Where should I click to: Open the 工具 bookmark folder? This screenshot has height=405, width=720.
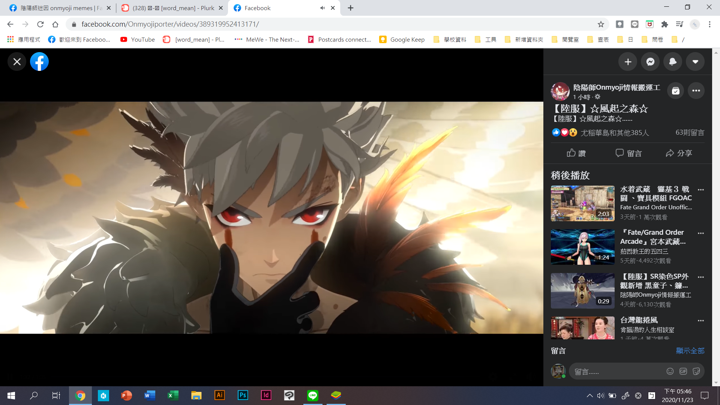[486, 39]
